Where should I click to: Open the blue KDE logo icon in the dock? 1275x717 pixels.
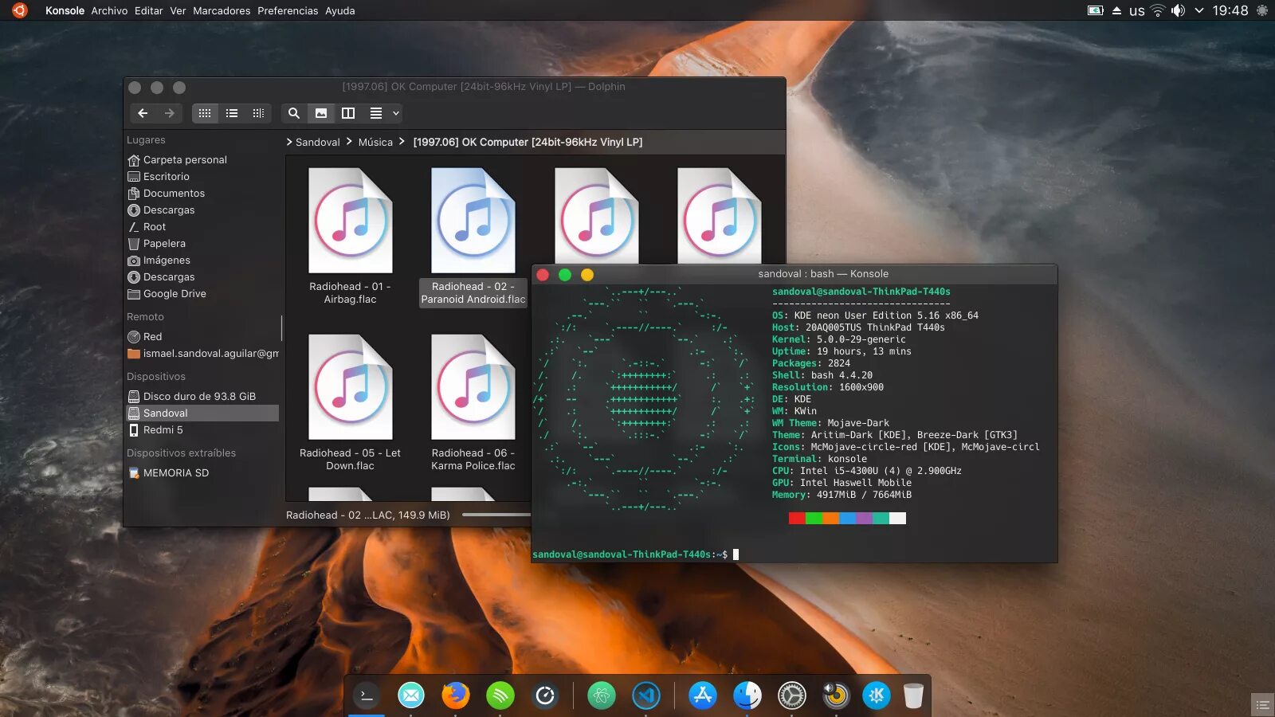click(x=877, y=695)
